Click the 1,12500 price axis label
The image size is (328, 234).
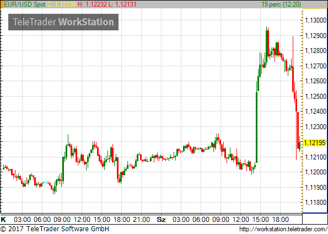click(x=316, y=97)
